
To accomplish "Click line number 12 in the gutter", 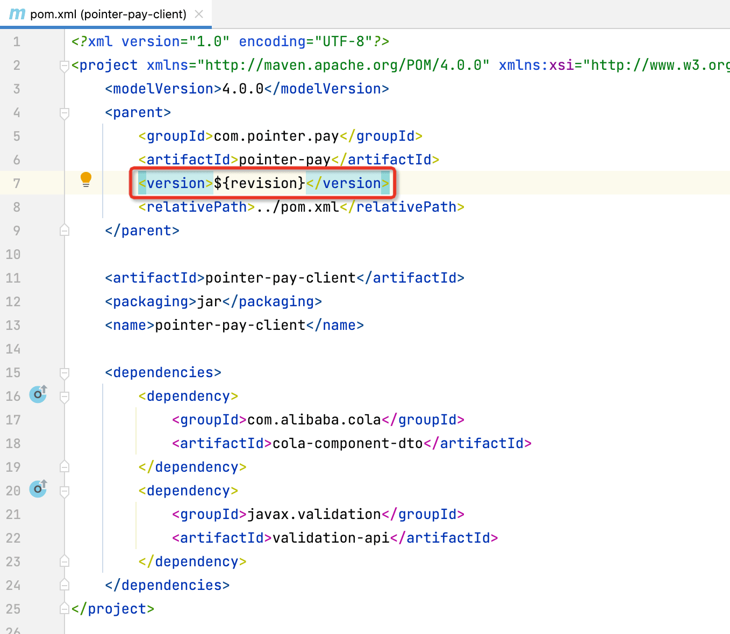I will coord(13,302).
